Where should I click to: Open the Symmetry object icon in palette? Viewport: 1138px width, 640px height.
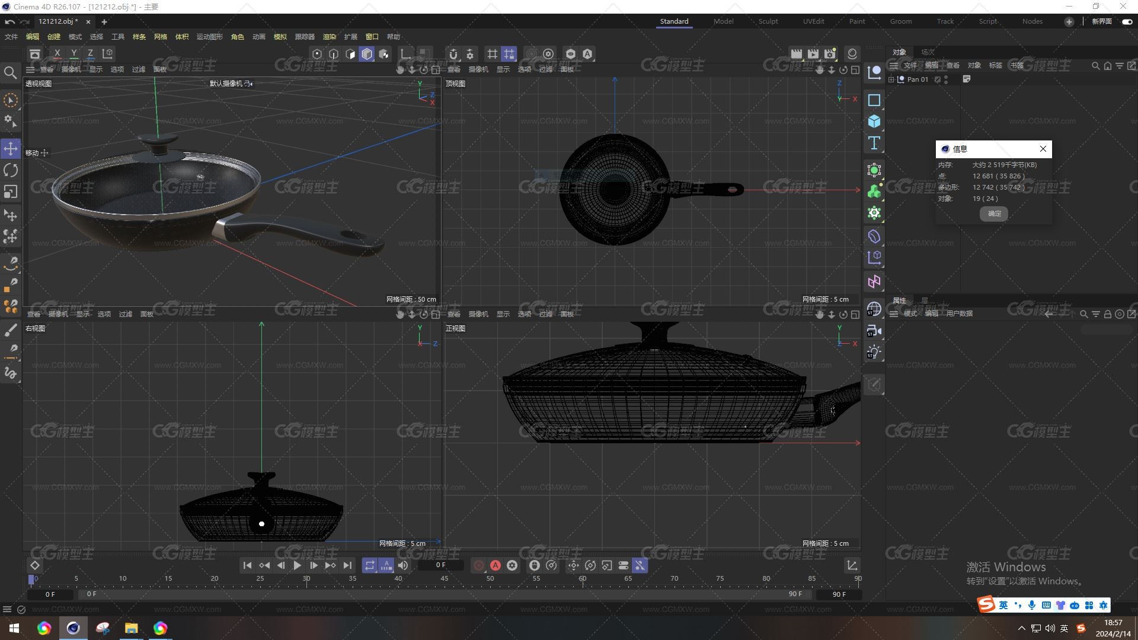click(x=874, y=281)
